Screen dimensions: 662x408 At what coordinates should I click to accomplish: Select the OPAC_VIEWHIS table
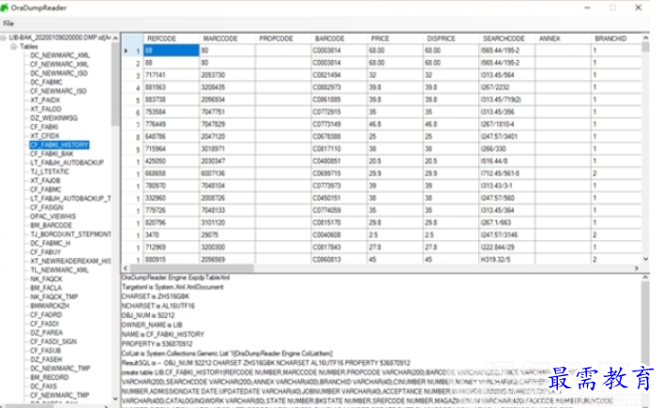coord(53,217)
